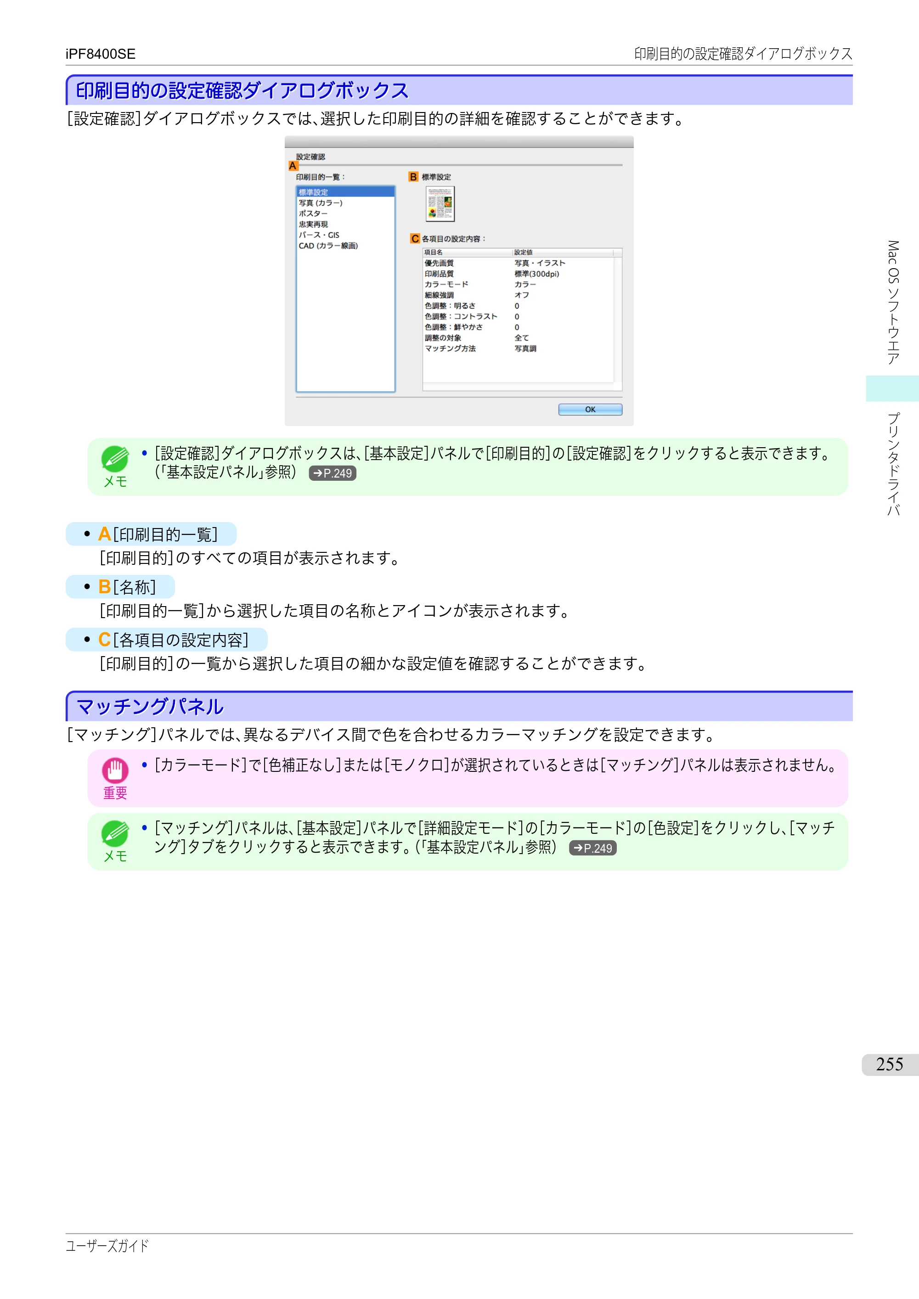The width and height of the screenshot is (919, 1299).
Task: Click the 優先画質 row in settings table
Action: pyautogui.click(x=518, y=263)
